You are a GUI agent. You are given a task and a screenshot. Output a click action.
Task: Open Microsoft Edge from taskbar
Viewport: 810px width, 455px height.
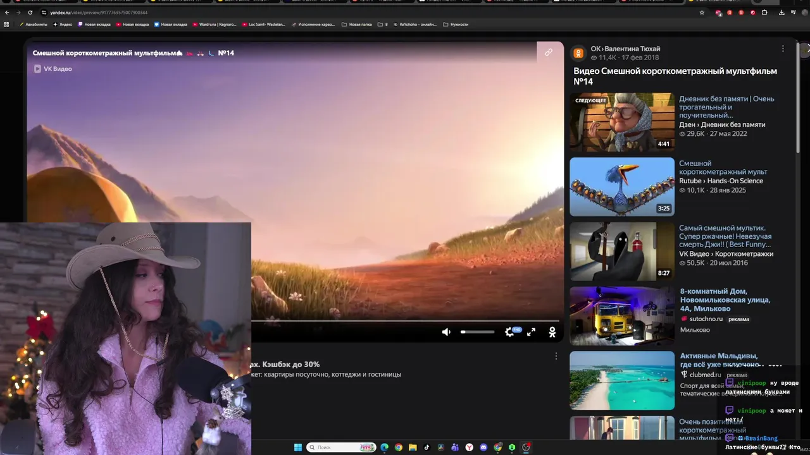tap(384, 447)
